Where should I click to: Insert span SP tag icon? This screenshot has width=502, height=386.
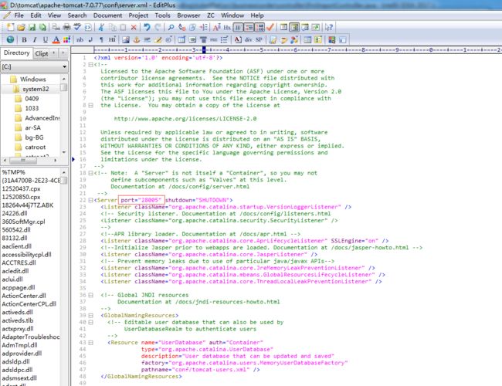click(x=259, y=39)
